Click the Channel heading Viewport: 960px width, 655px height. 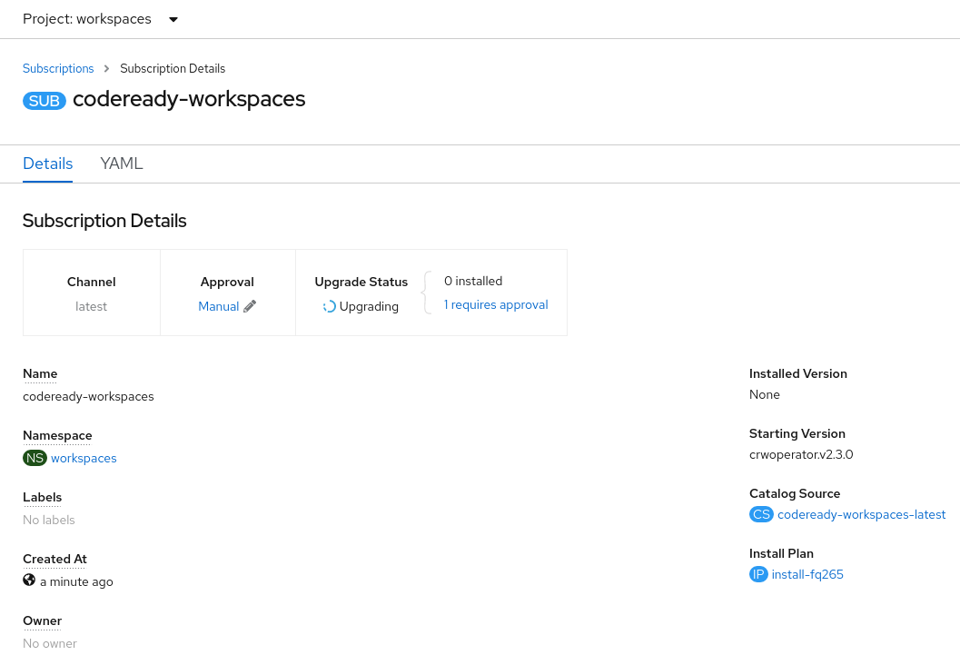point(91,282)
